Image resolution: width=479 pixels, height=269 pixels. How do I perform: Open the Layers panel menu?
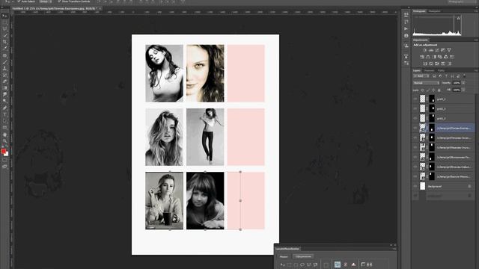pyautogui.click(x=476, y=70)
